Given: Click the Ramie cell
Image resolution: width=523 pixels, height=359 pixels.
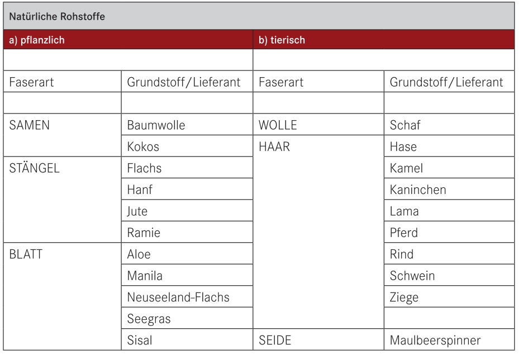Looking at the screenshot, I should coord(187,232).
